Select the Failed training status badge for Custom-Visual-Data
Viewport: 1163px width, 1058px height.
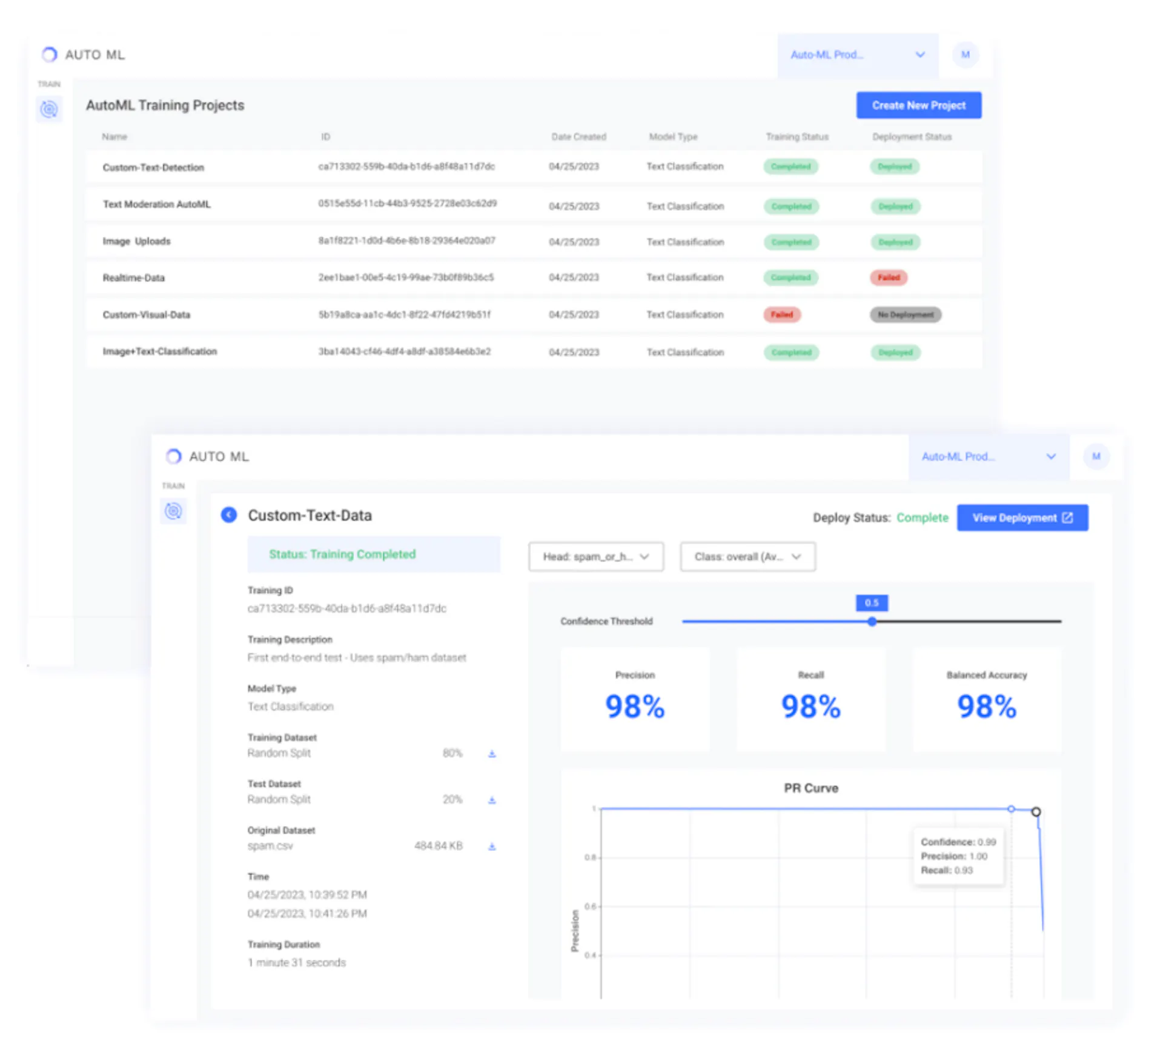pyautogui.click(x=782, y=314)
